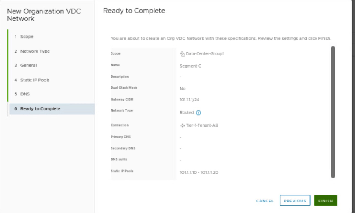Go to the Scope wizard step
The image size is (355, 213).
point(27,37)
